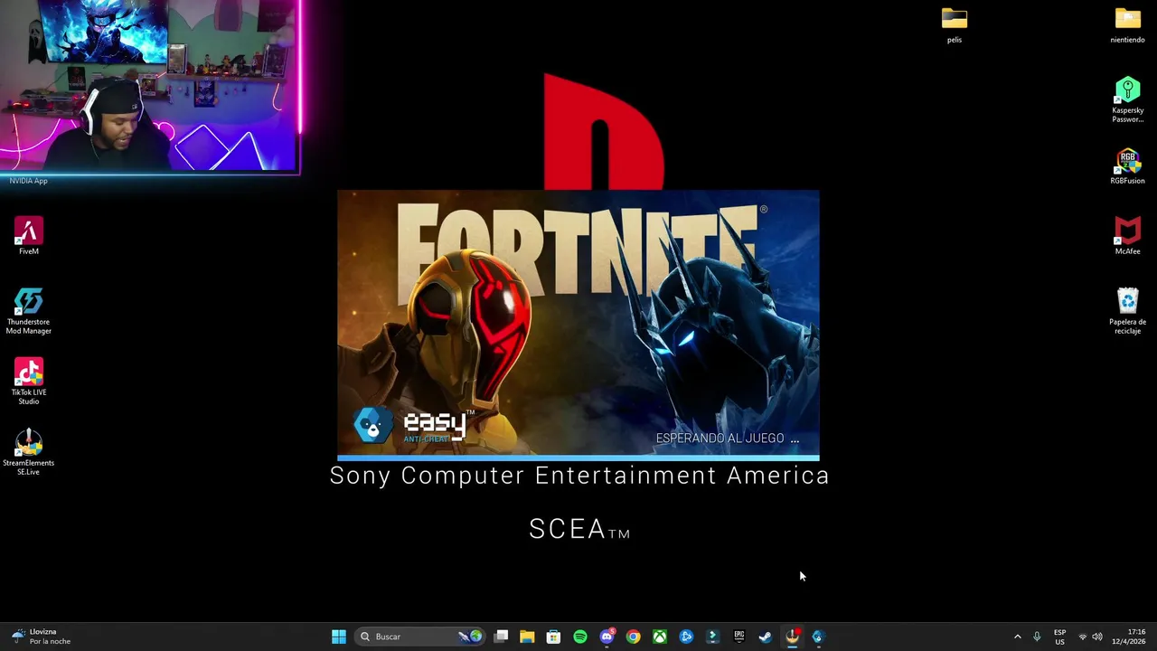Open Epic Games Launcher from taskbar
The width and height of the screenshot is (1157, 651).
point(739,637)
